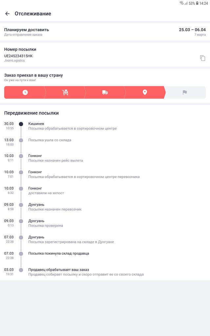The image size is (210, 336).
Task: Tap the back arrow icon
Action: coord(7,14)
